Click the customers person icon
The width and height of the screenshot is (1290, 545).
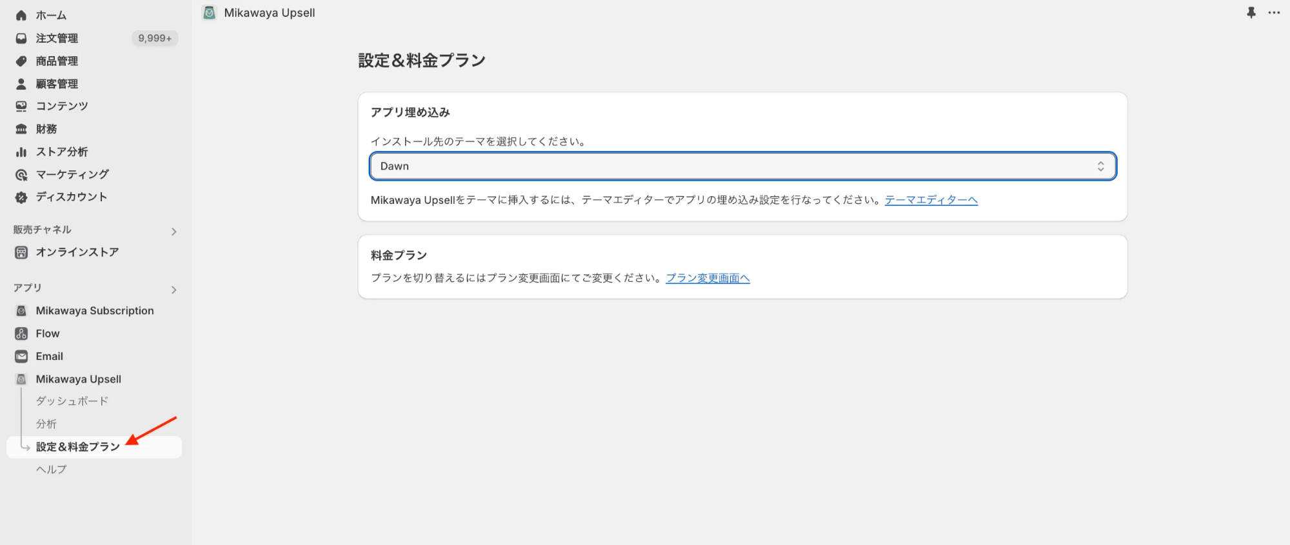click(x=21, y=84)
